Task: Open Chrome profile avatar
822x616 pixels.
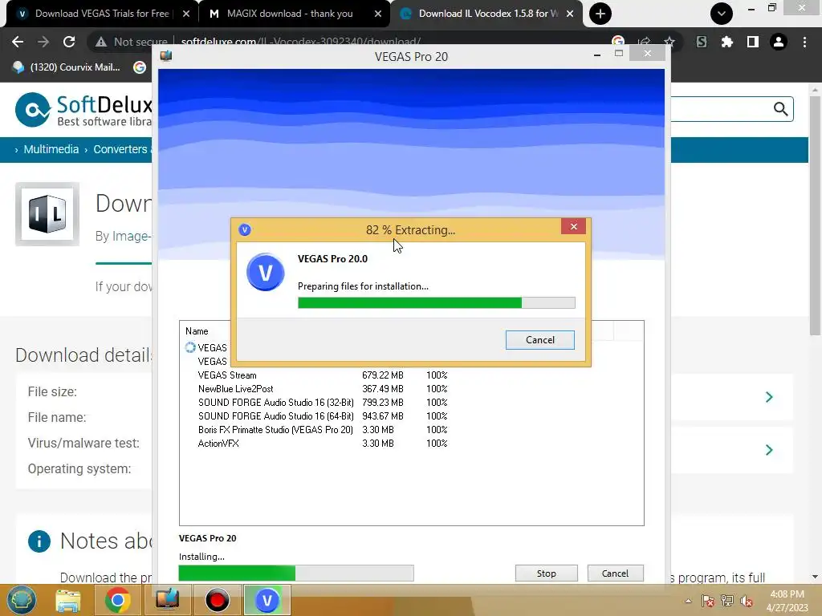Action: pos(779,42)
